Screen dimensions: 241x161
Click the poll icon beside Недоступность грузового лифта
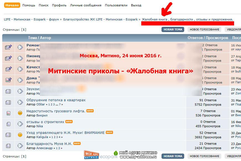(8, 113)
